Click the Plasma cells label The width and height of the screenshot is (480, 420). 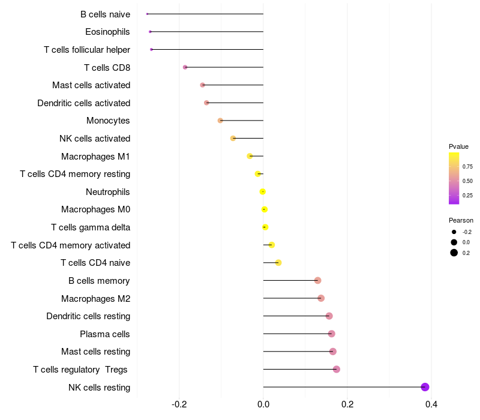click(x=104, y=334)
